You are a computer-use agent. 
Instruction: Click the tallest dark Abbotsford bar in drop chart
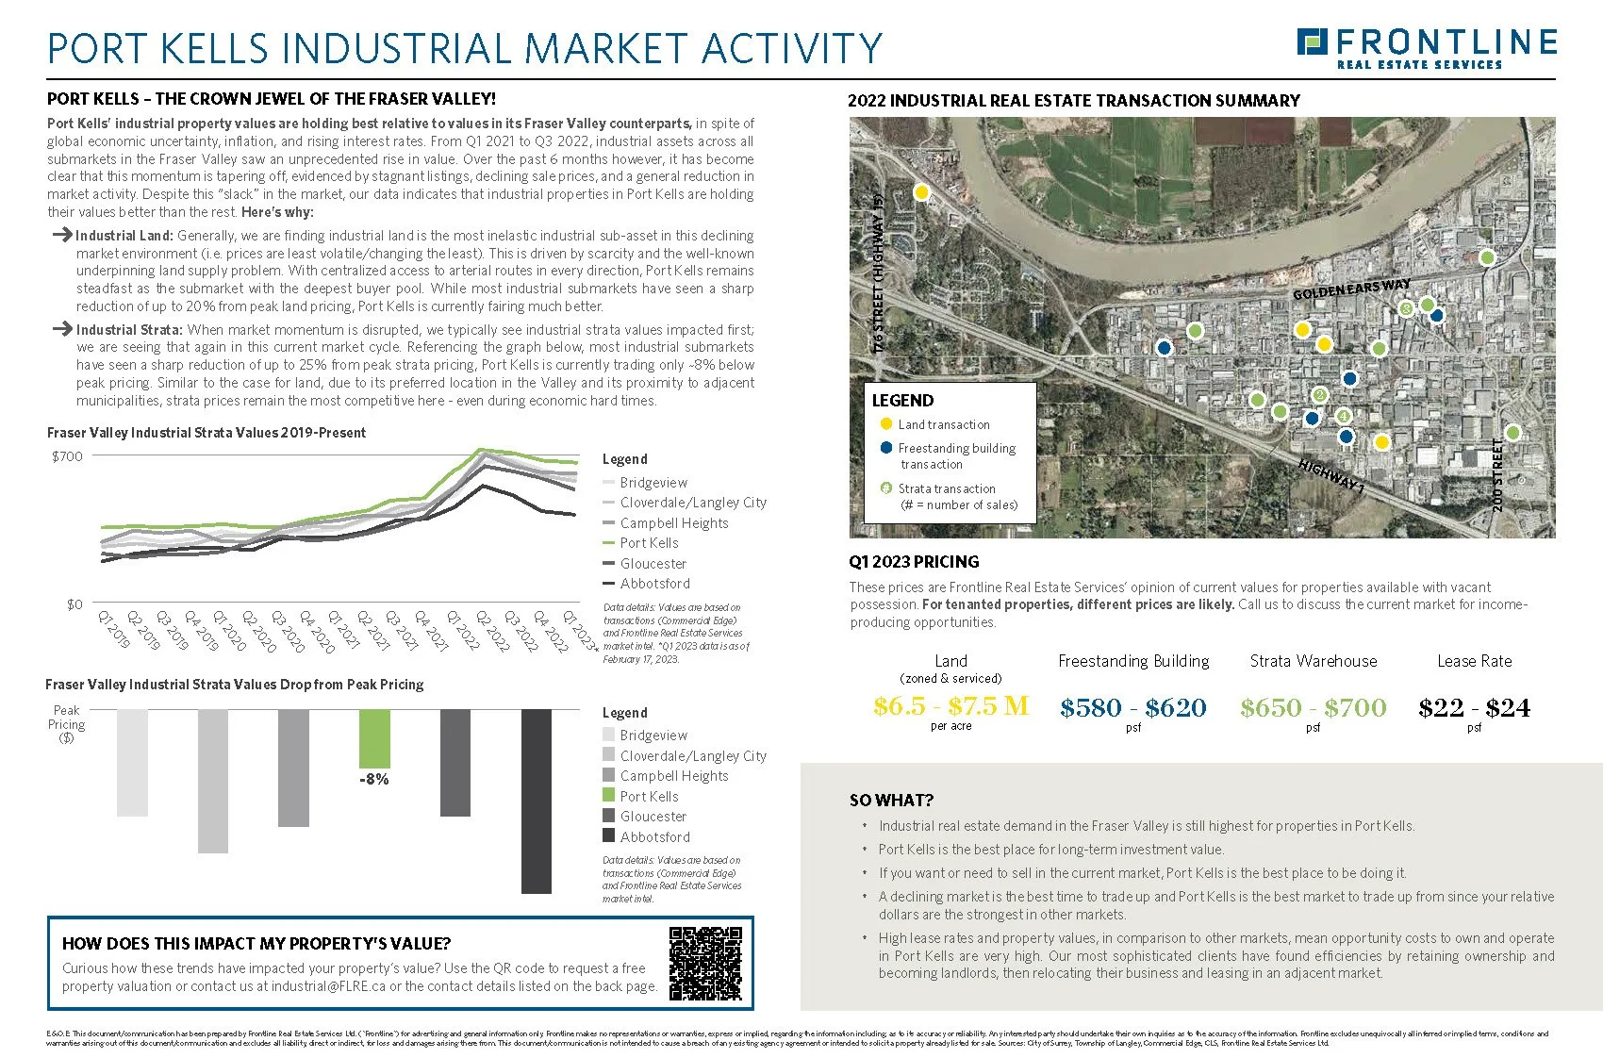(537, 801)
